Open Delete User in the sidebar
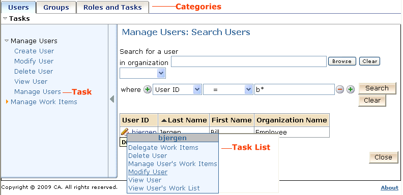This screenshot has width=403, height=195. pos(34,71)
